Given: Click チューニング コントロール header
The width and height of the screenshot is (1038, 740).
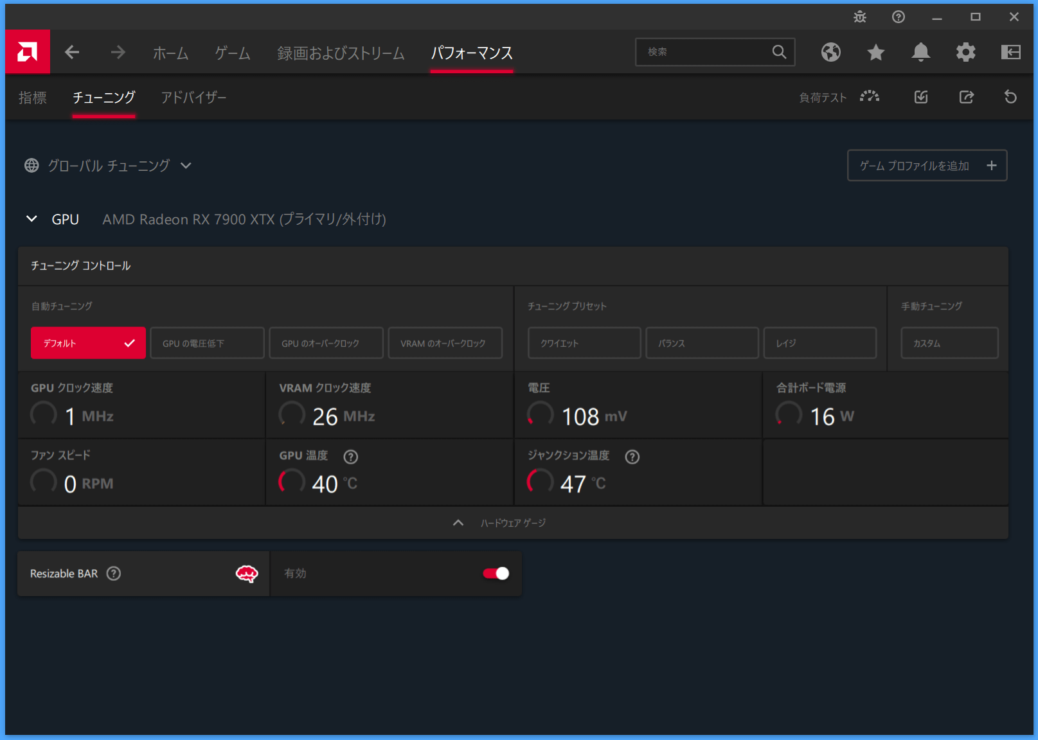Looking at the screenshot, I should click(x=80, y=266).
